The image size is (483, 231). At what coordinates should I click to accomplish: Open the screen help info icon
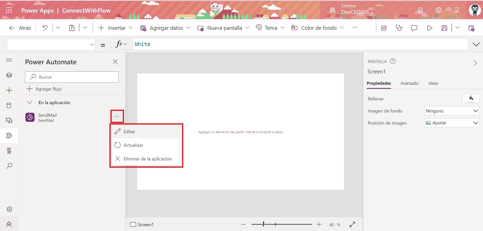393,61
